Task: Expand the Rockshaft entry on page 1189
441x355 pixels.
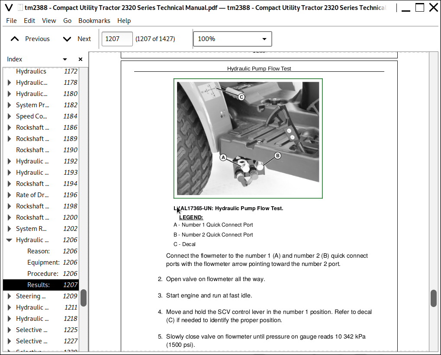Action: (9, 139)
